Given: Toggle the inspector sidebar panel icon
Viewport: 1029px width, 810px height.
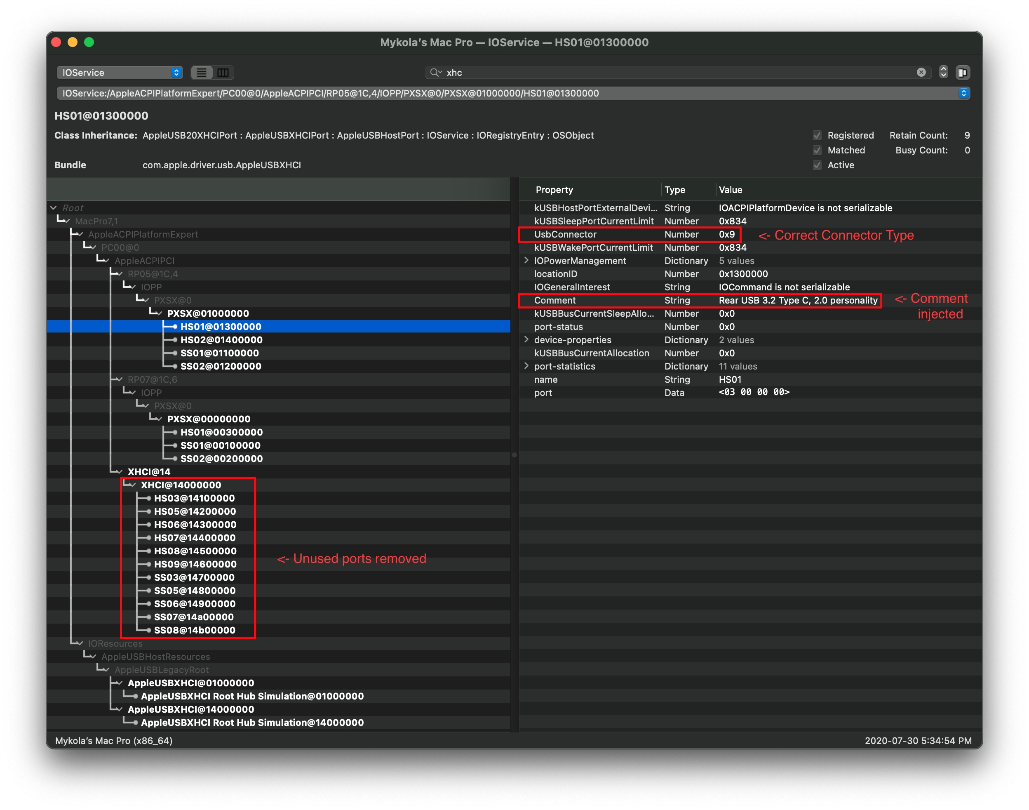Looking at the screenshot, I should 963,73.
